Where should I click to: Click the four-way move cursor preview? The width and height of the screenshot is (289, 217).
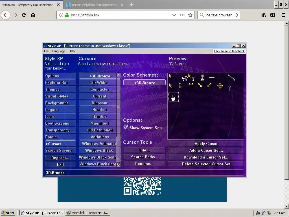coord(220,86)
